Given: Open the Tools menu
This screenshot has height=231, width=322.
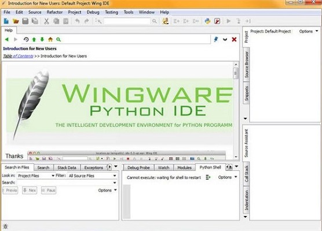Looking at the screenshot, I should click(x=129, y=12).
